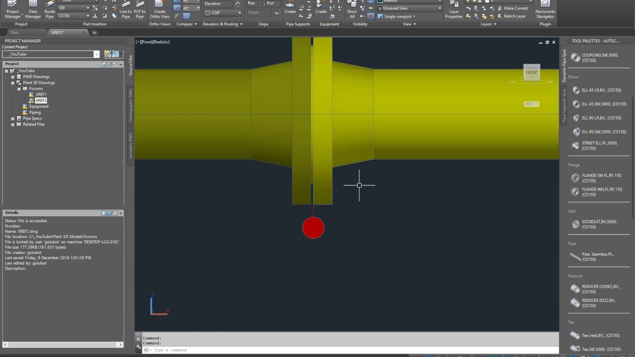635x357 pixels.
Task: Click Create in the Equipment panel
Action: (321, 7)
